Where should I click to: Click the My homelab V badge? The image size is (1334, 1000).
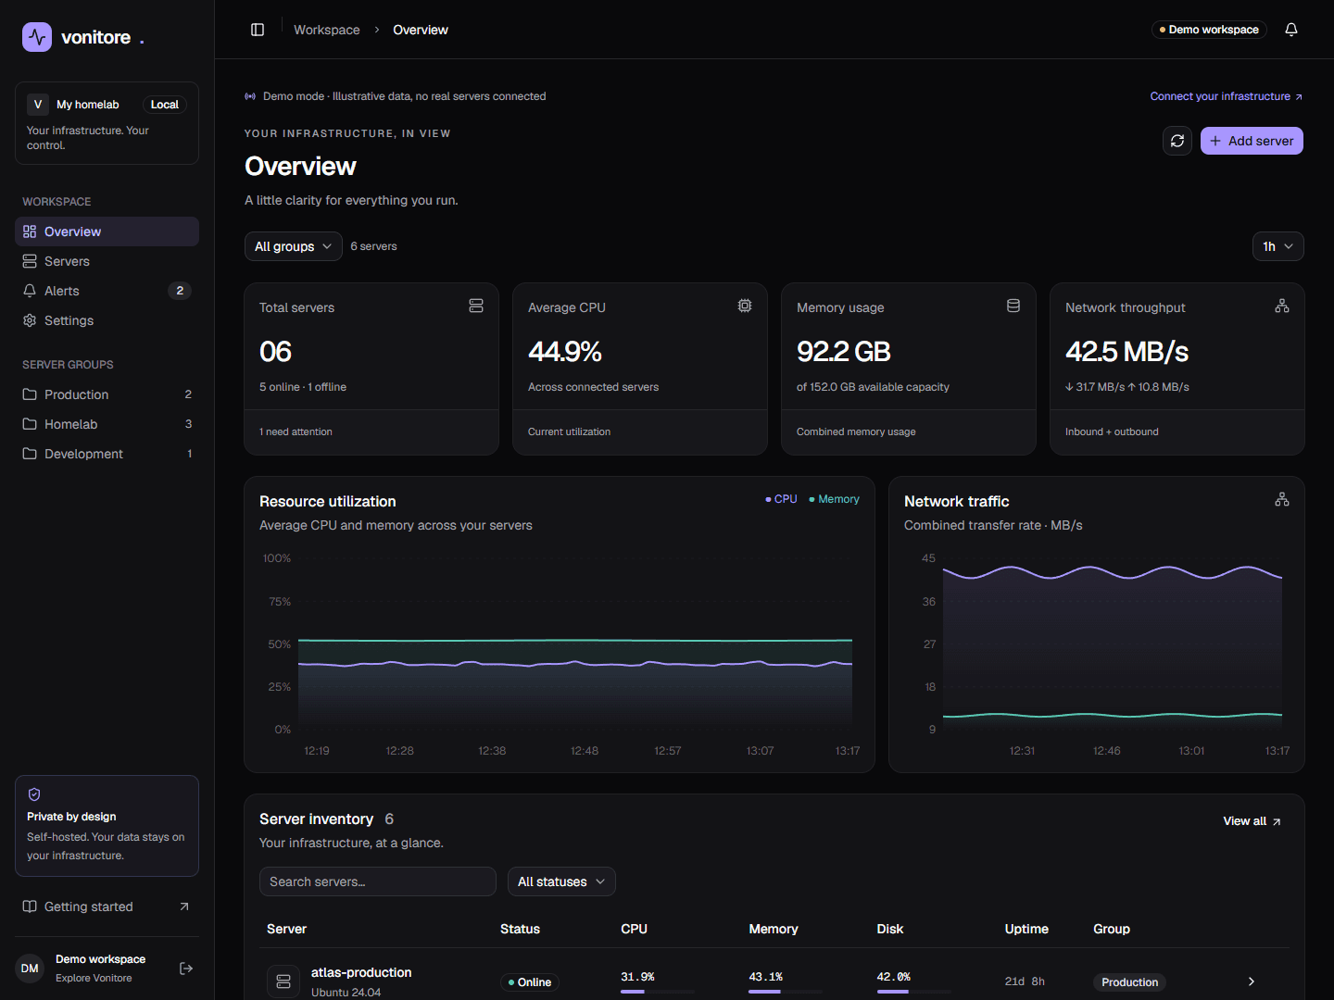click(38, 105)
